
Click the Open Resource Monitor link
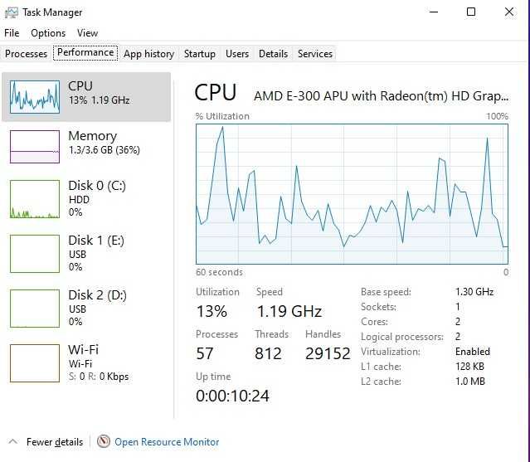point(167,442)
